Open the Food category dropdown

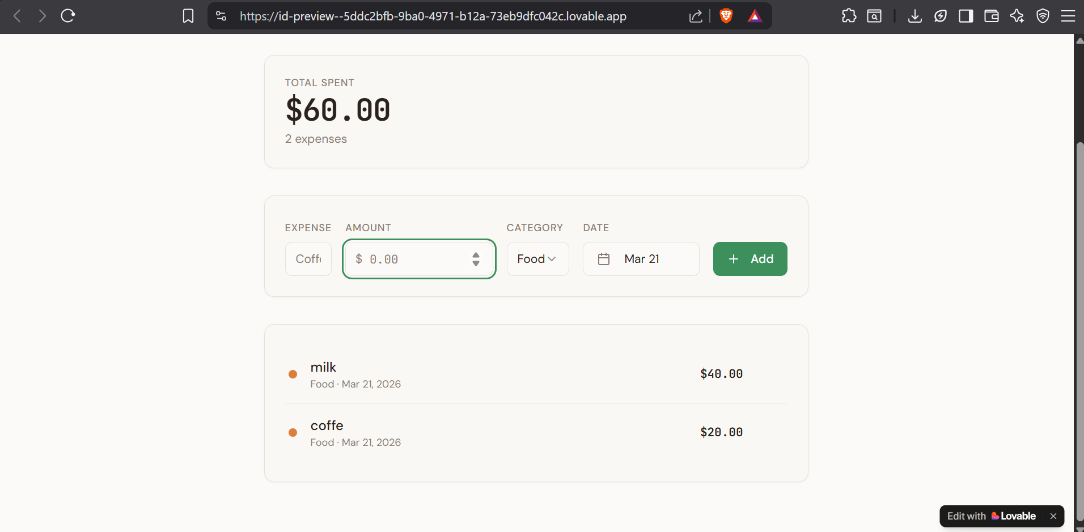[536, 258]
